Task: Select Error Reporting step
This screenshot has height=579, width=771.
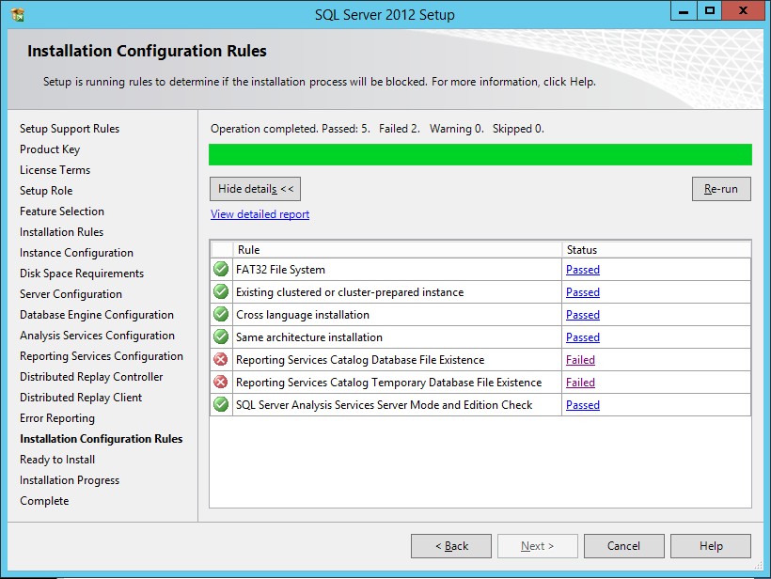Action: pyautogui.click(x=57, y=418)
